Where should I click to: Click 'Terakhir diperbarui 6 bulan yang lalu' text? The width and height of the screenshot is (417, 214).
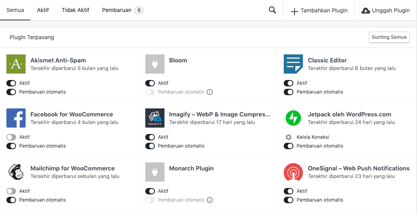click(352, 68)
